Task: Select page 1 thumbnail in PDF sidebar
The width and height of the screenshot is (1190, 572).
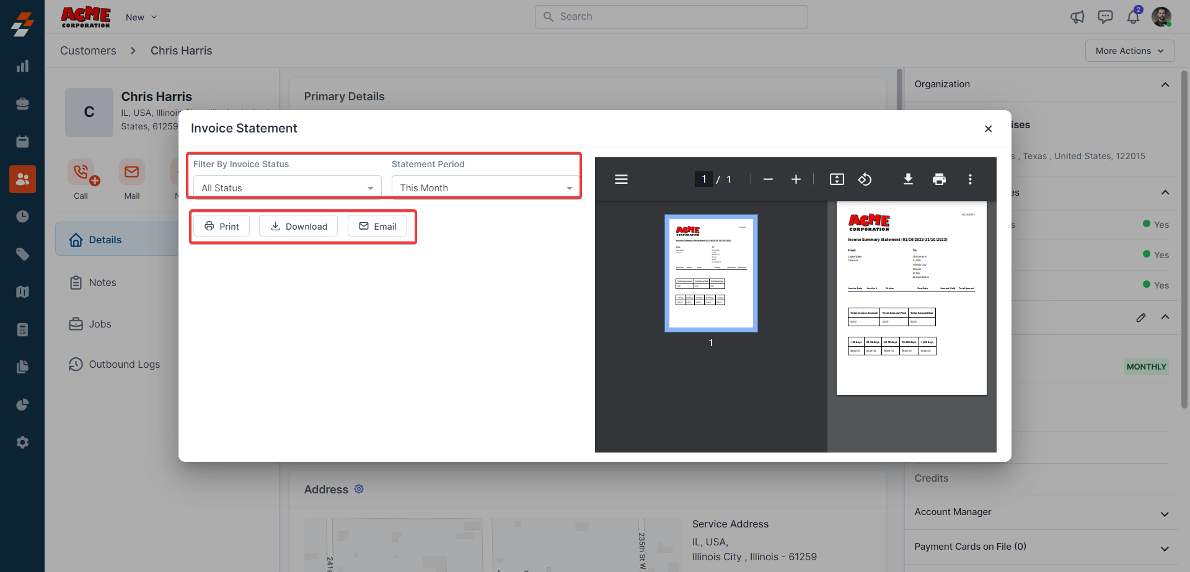Action: click(x=711, y=273)
